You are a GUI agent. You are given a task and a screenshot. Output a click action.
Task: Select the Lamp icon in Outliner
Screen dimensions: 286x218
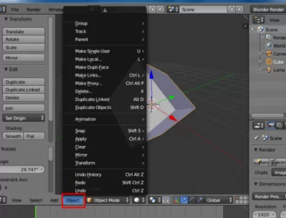pyautogui.click(x=269, y=70)
